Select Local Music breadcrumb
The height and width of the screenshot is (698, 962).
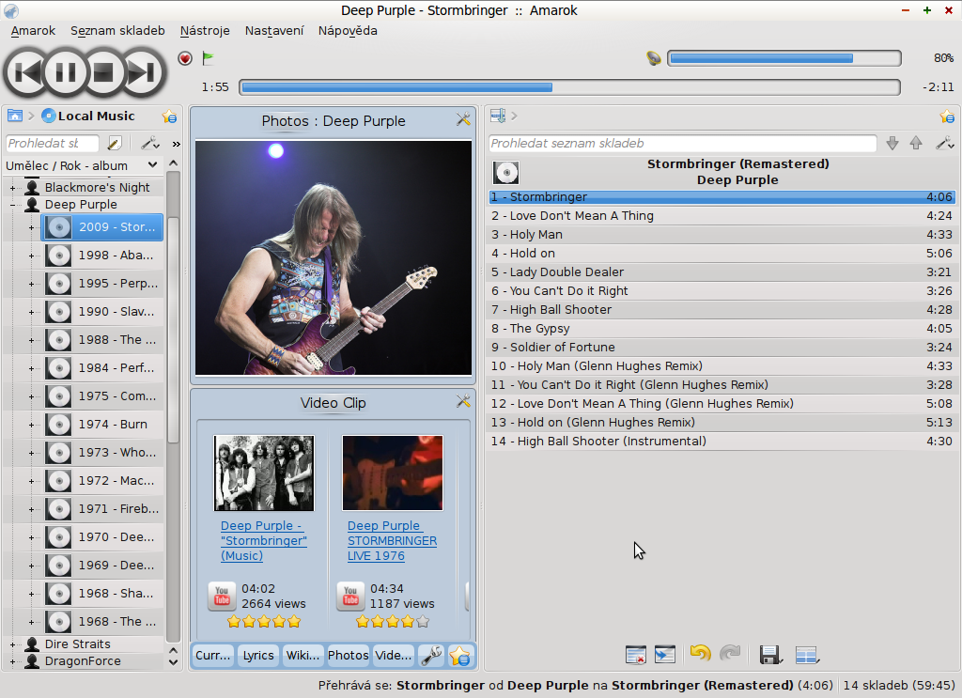(88, 116)
